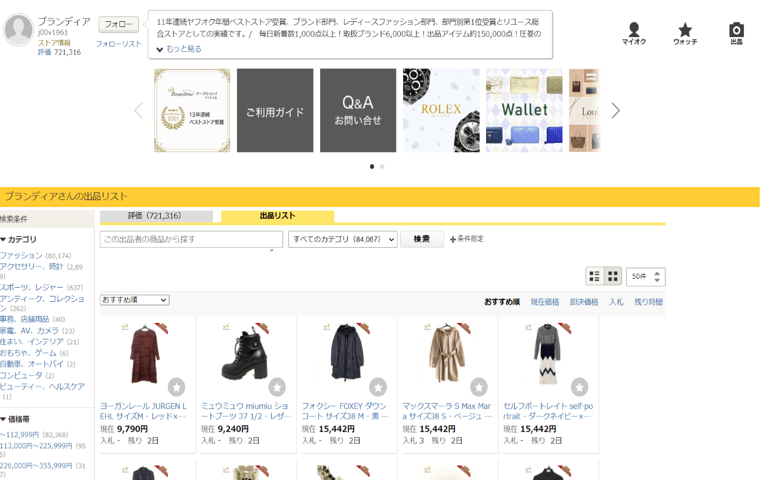Open the ウォッチ star icon

[685, 34]
